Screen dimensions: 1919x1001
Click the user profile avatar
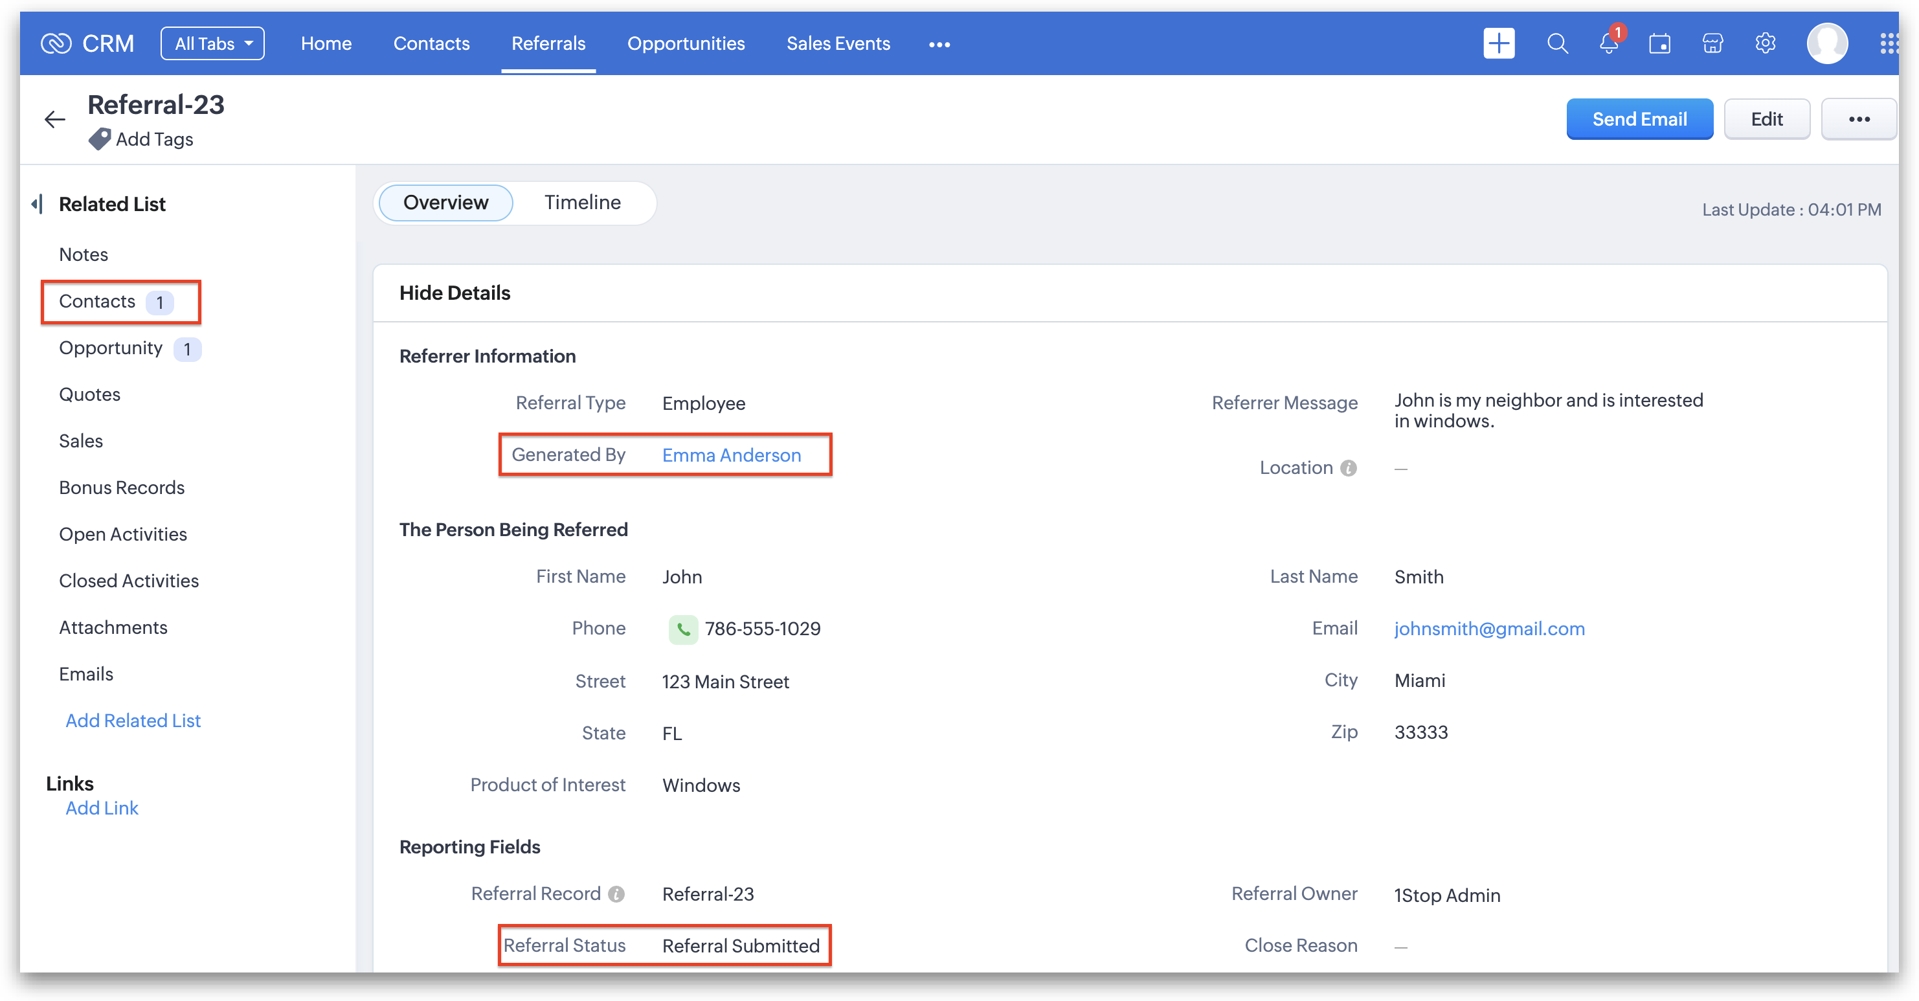pyautogui.click(x=1826, y=44)
